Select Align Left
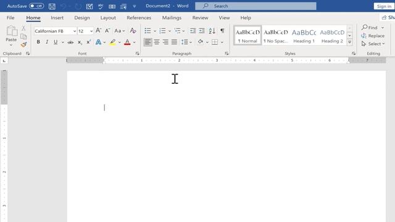This screenshot has height=222, width=395. click(148, 42)
